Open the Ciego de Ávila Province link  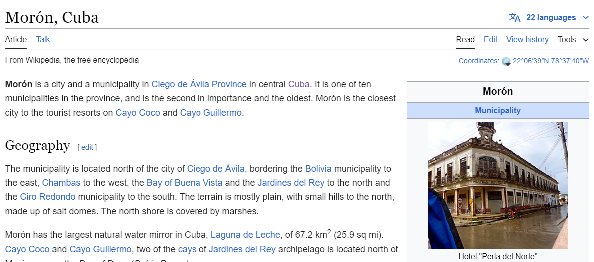tap(198, 84)
